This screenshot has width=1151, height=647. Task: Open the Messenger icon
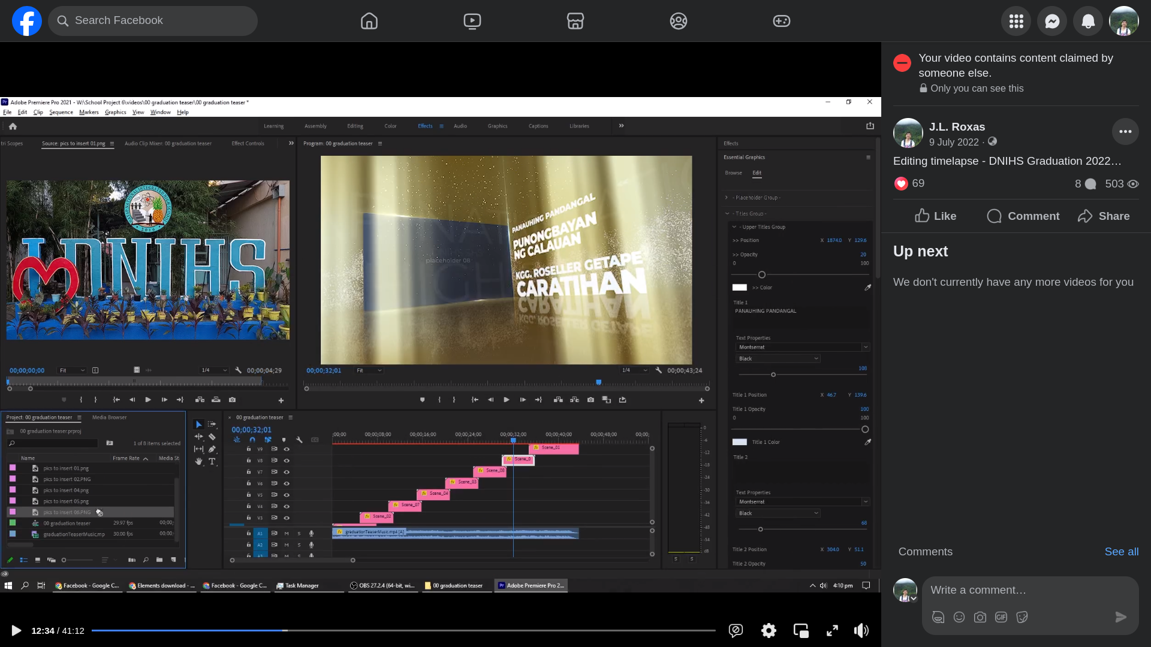tap(1052, 21)
